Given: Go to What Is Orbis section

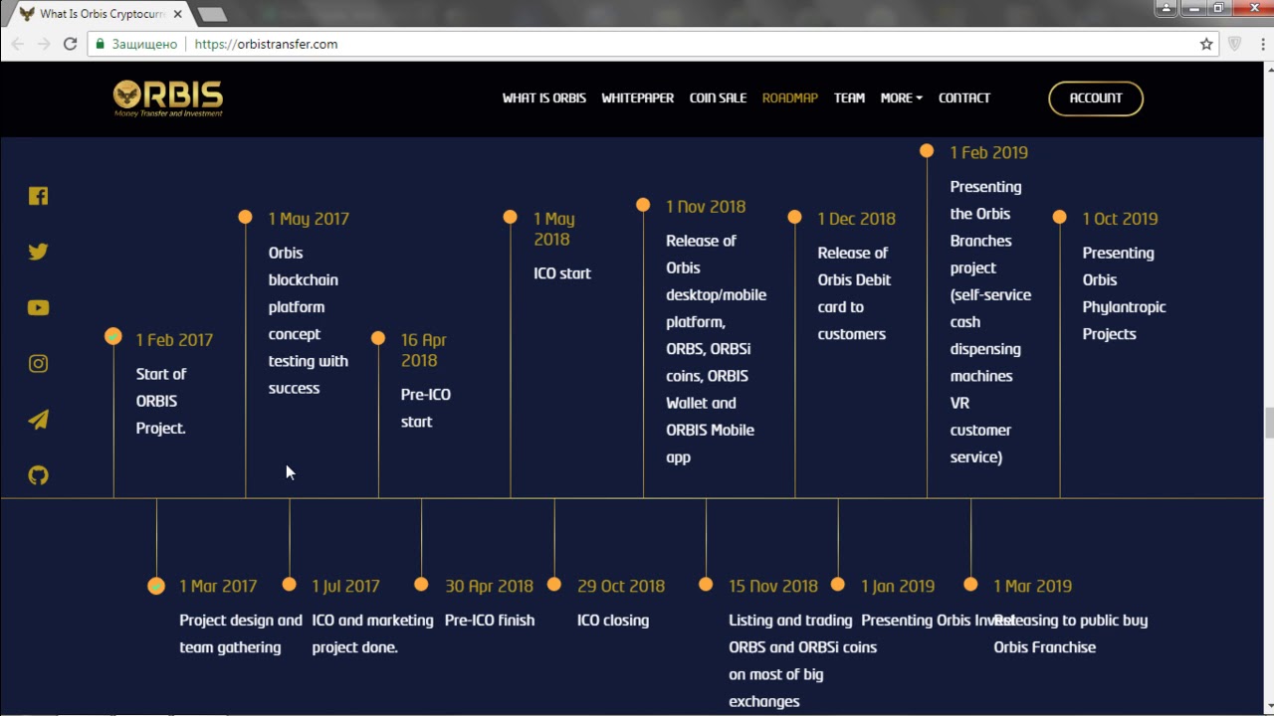Looking at the screenshot, I should point(544,97).
